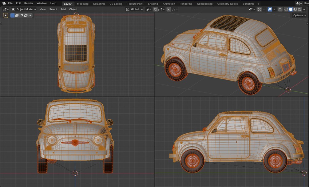Toggle snapping magnet button
309x187 pixels.
pos(156,10)
